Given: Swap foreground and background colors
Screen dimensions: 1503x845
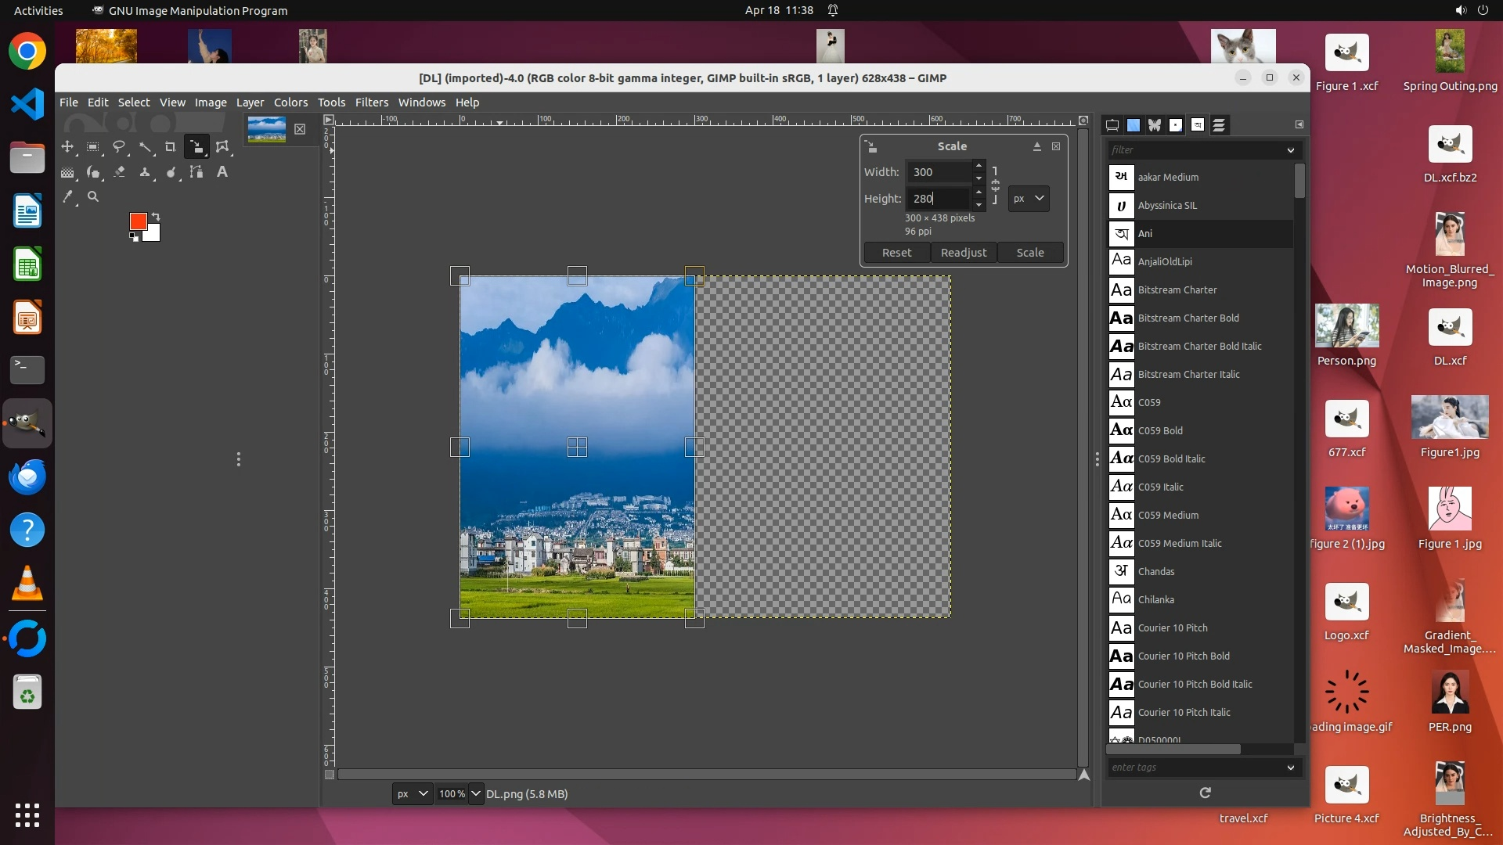Looking at the screenshot, I should (156, 216).
